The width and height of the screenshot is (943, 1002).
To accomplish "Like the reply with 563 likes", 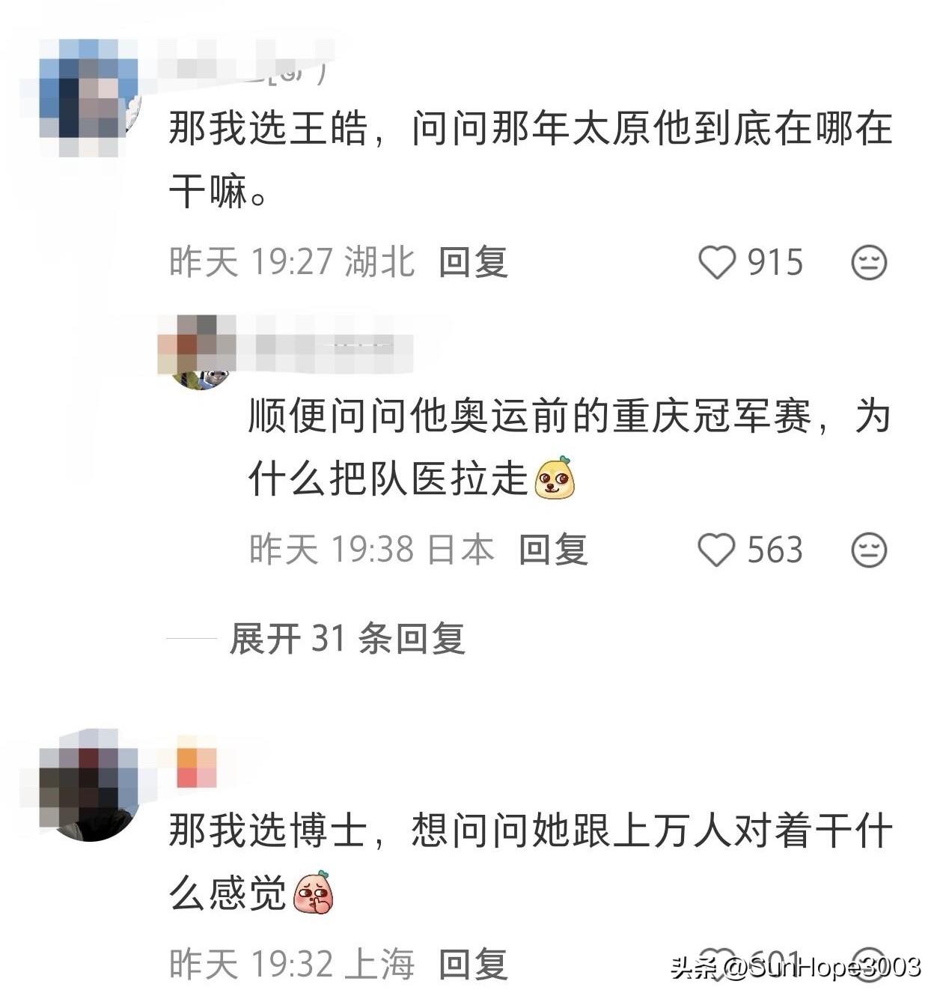I will (x=717, y=550).
